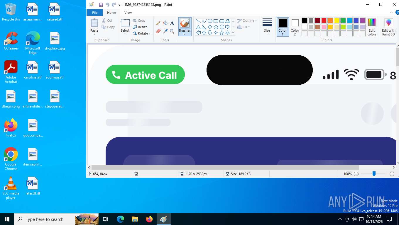Click the Undo arrow in the title bar

tap(107, 4)
